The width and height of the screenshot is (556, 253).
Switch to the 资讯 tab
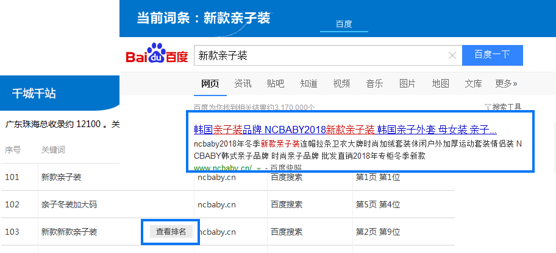243,84
